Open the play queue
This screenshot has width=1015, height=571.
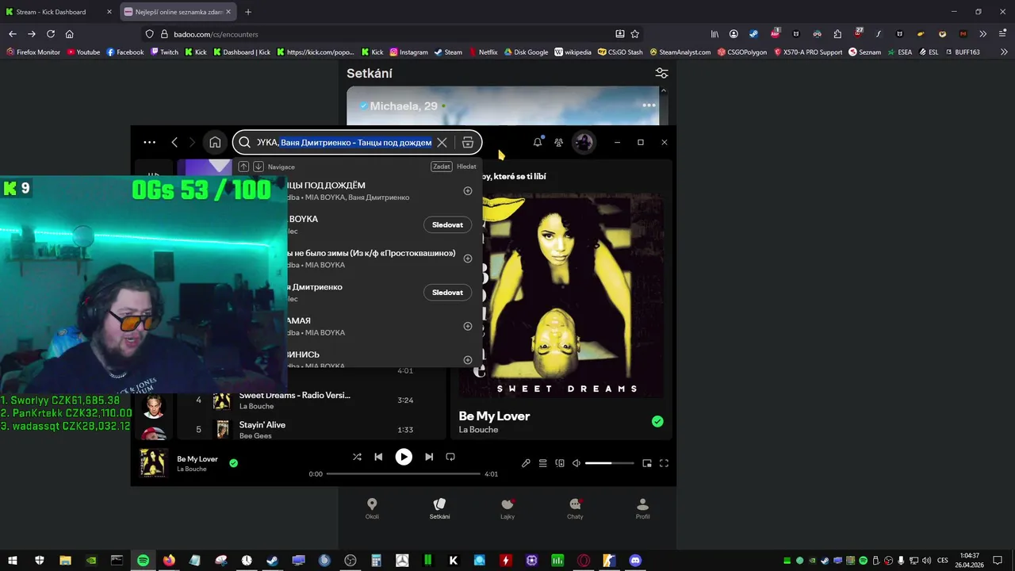tap(543, 463)
